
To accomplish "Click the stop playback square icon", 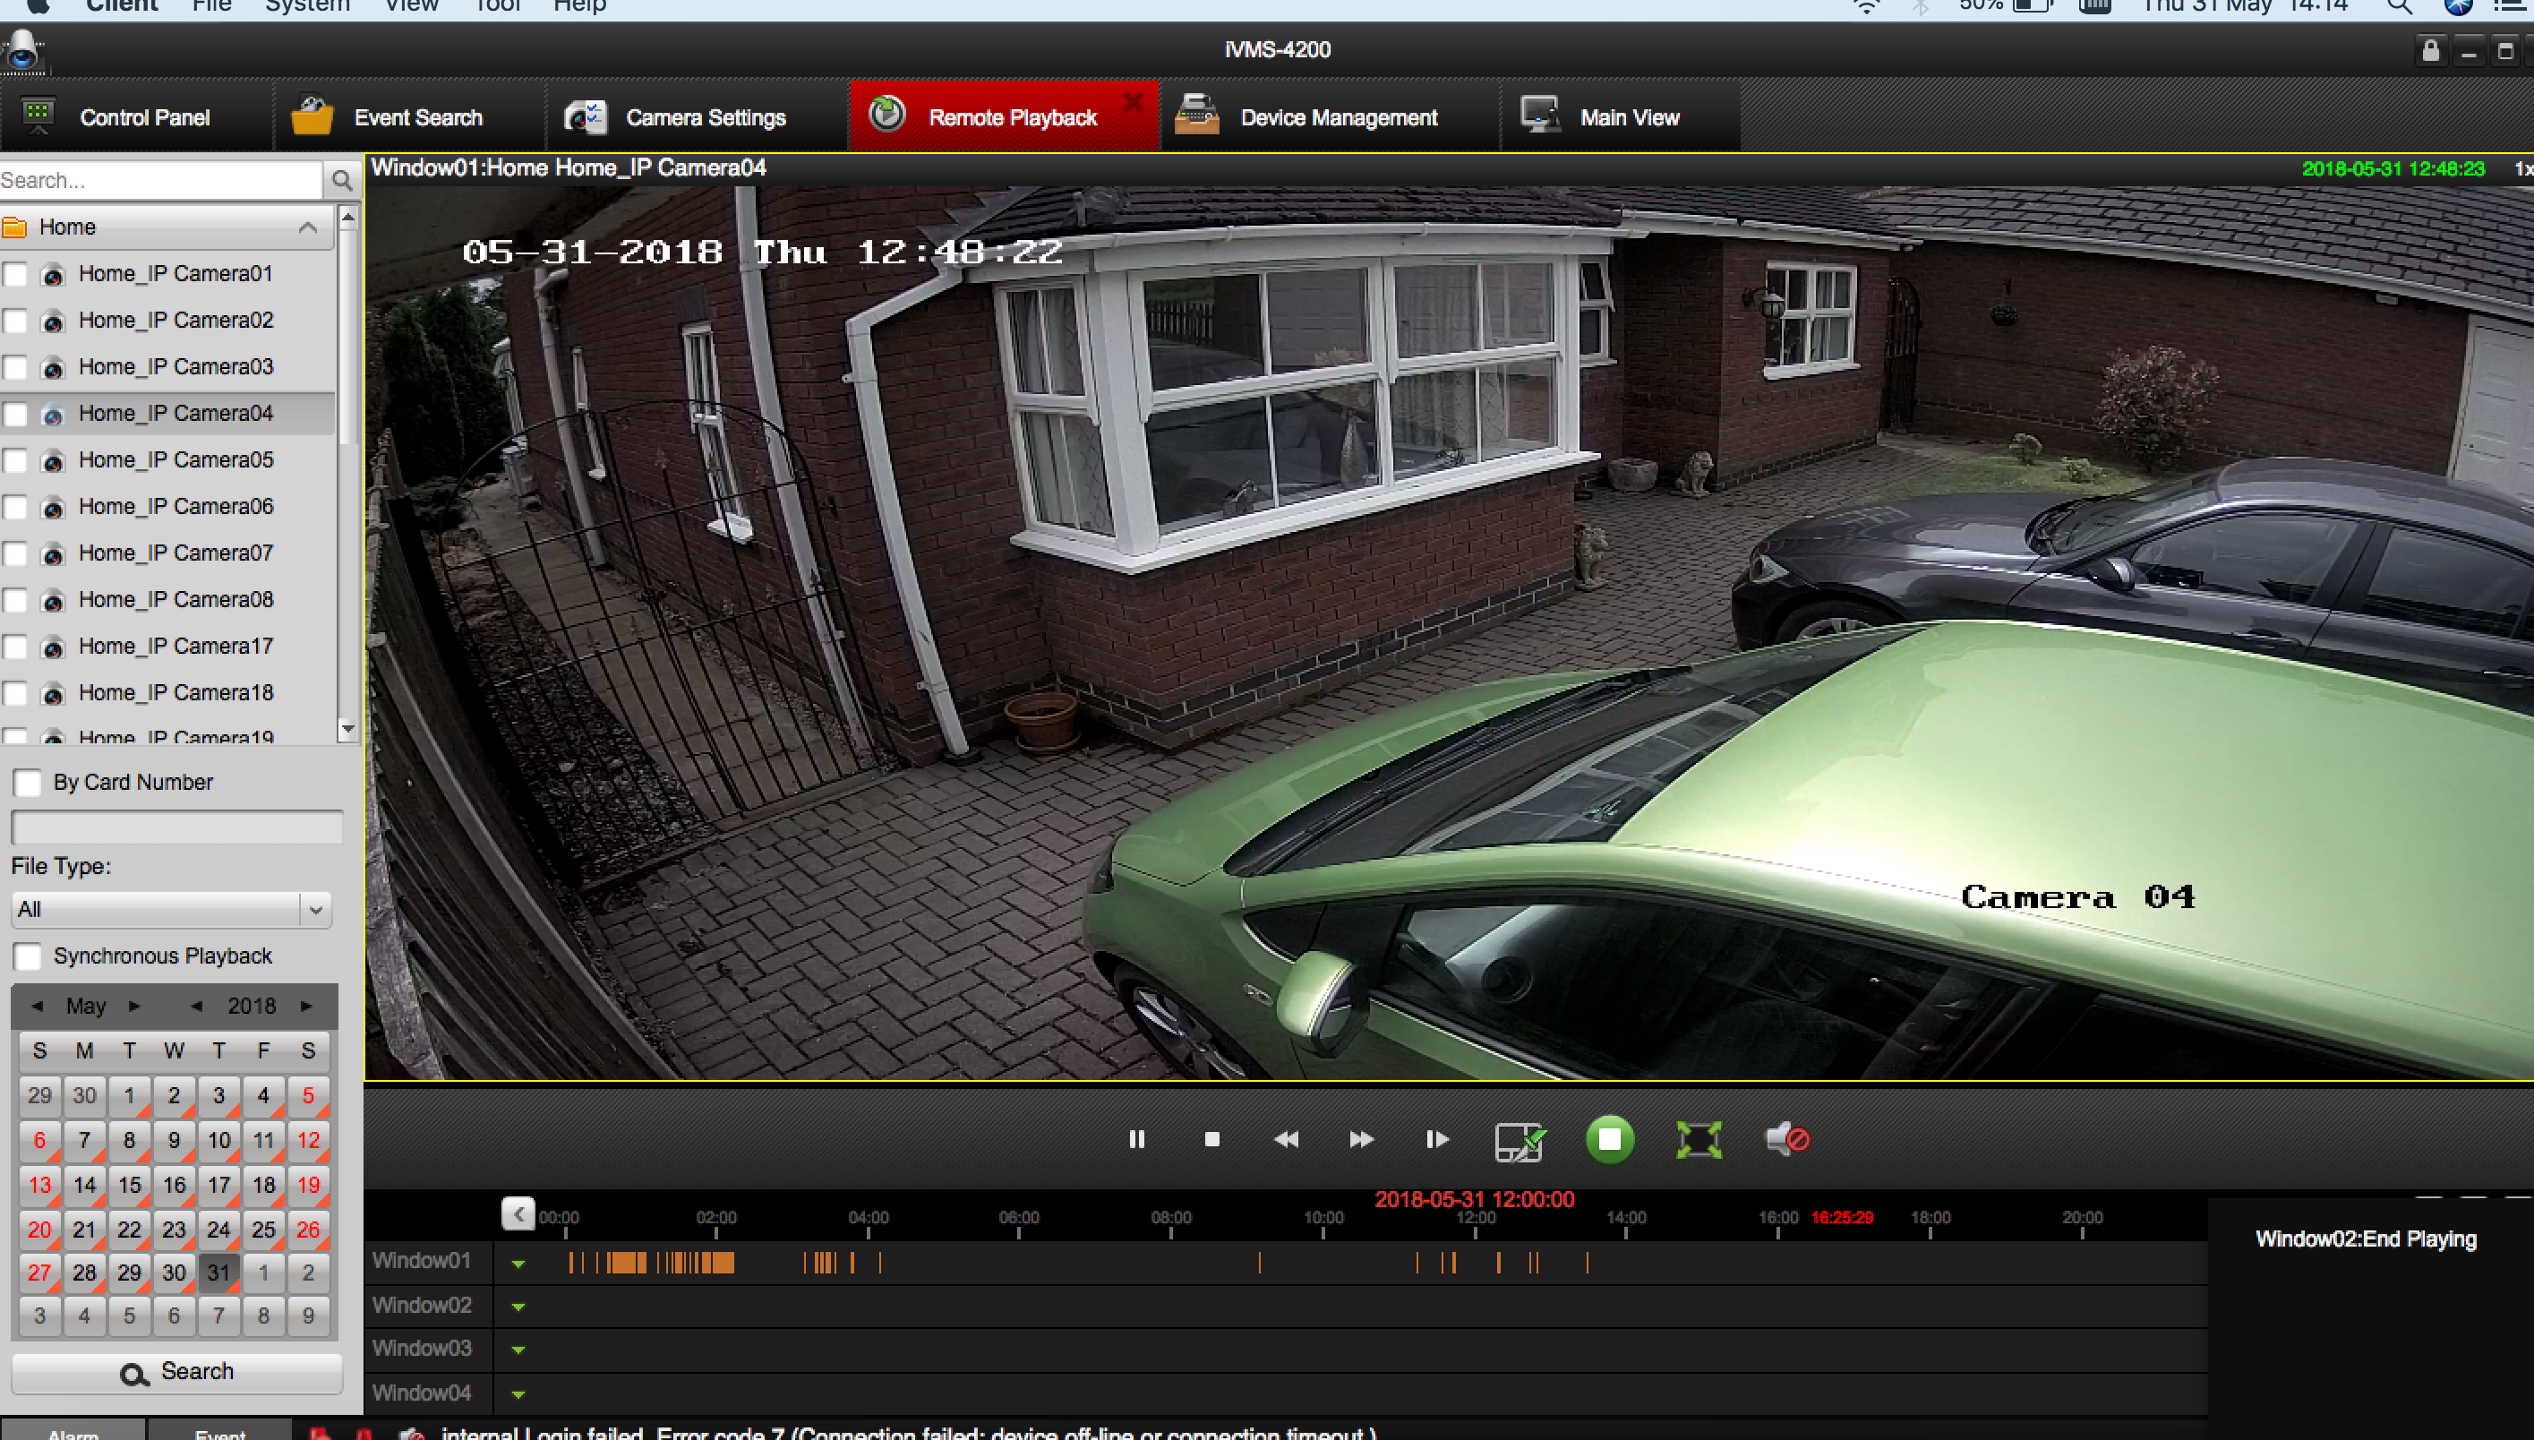I will 1211,1139.
